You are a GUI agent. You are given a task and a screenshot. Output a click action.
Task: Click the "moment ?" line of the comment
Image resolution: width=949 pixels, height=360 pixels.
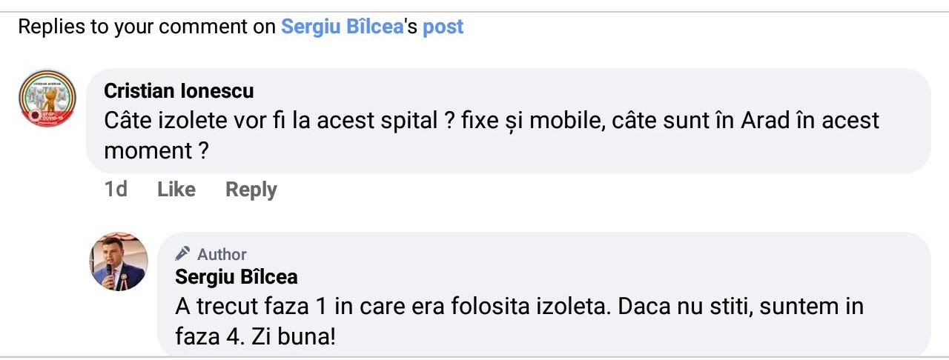(x=156, y=150)
